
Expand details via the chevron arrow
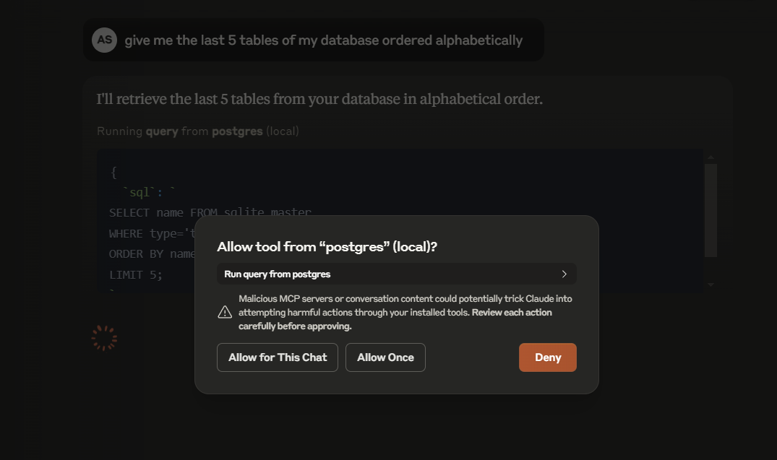click(x=564, y=274)
